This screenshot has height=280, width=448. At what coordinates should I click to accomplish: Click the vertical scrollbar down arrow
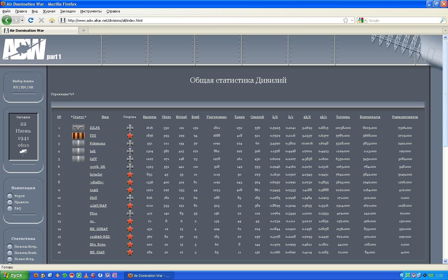(x=445, y=261)
